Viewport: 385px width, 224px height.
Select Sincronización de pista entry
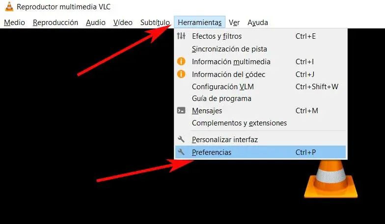(260, 49)
